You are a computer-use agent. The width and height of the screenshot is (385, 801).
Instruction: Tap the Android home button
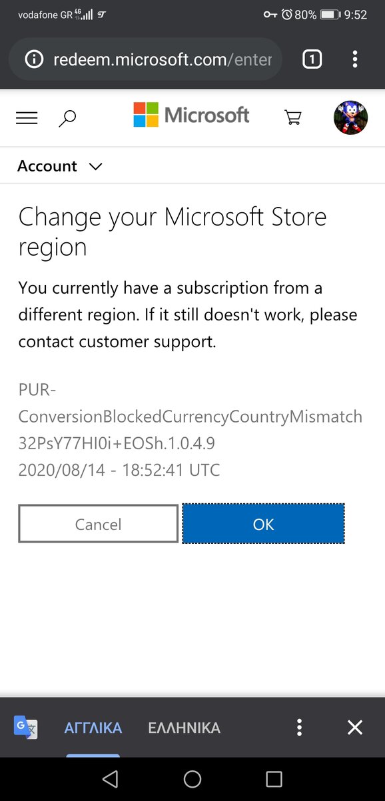192,779
